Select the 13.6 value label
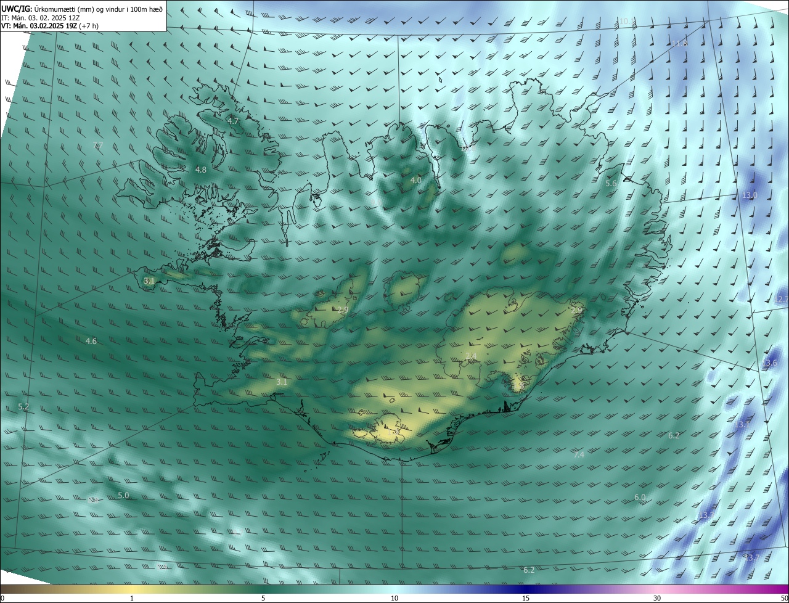 coord(770,363)
